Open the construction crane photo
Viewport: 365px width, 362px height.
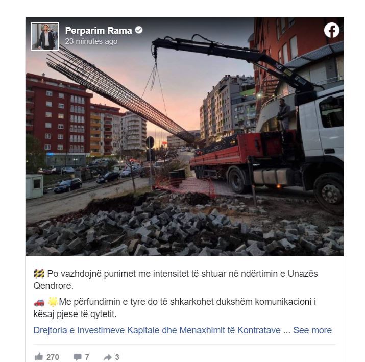coord(185,136)
